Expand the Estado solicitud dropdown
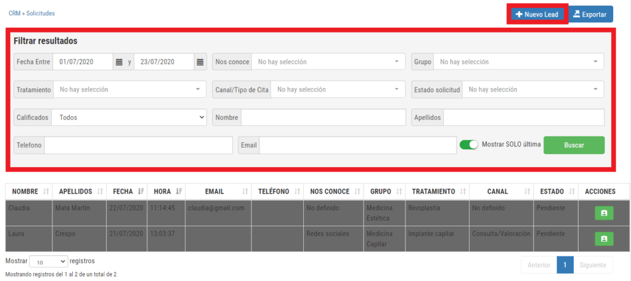631x281 pixels. point(532,90)
